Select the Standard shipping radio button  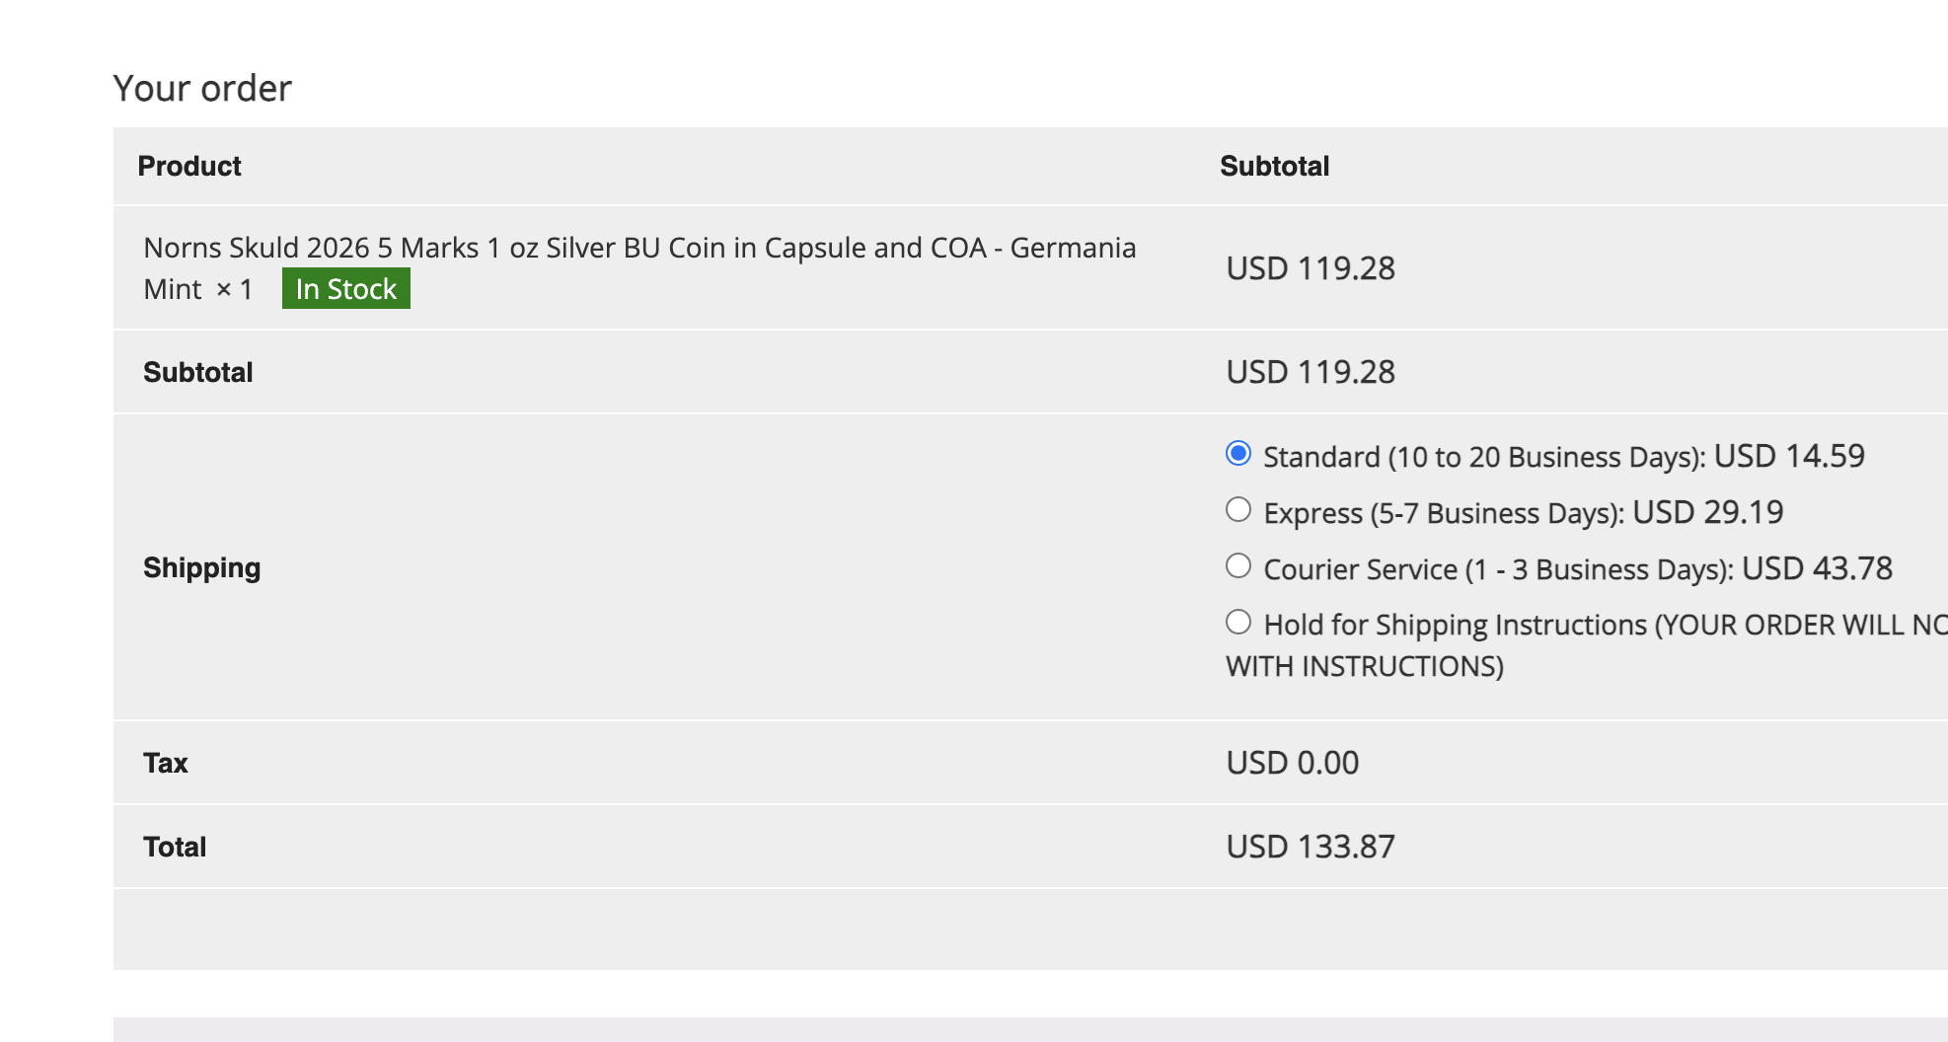coord(1238,453)
